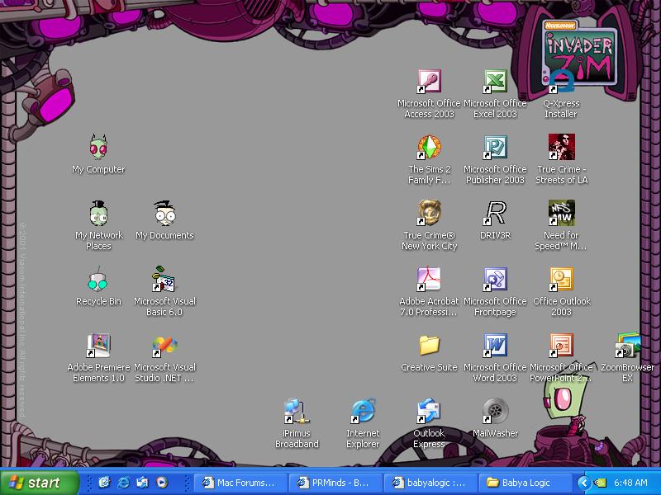Open Office Outlook 2003 shortcut

tap(561, 279)
